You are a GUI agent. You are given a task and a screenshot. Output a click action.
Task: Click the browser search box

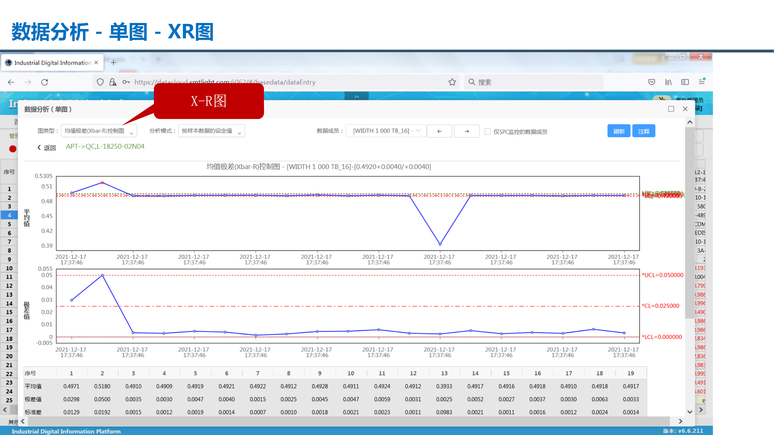point(534,82)
